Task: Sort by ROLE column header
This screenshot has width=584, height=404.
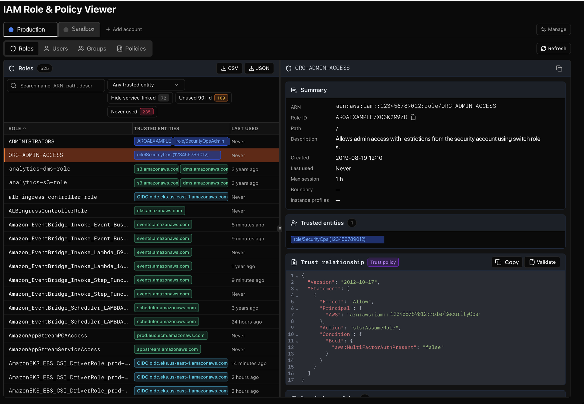Action: [17, 129]
